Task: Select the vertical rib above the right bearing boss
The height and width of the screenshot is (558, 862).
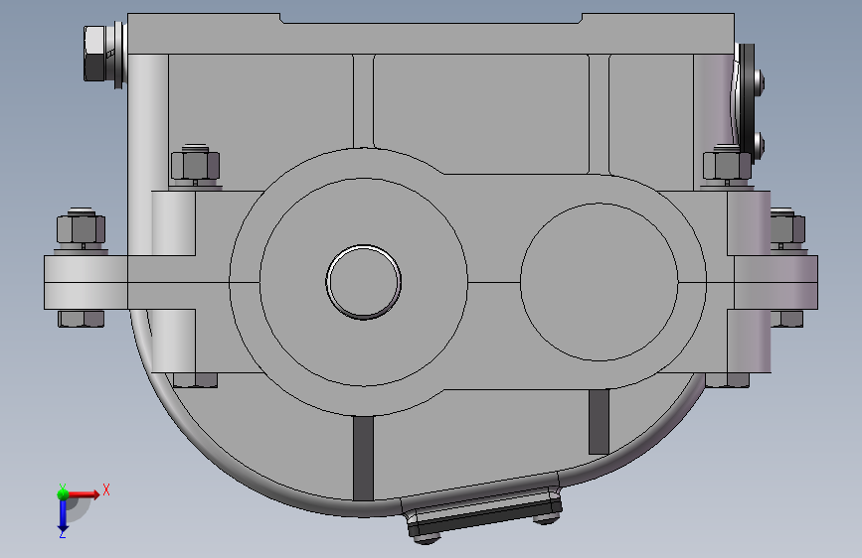Action: [x=599, y=114]
